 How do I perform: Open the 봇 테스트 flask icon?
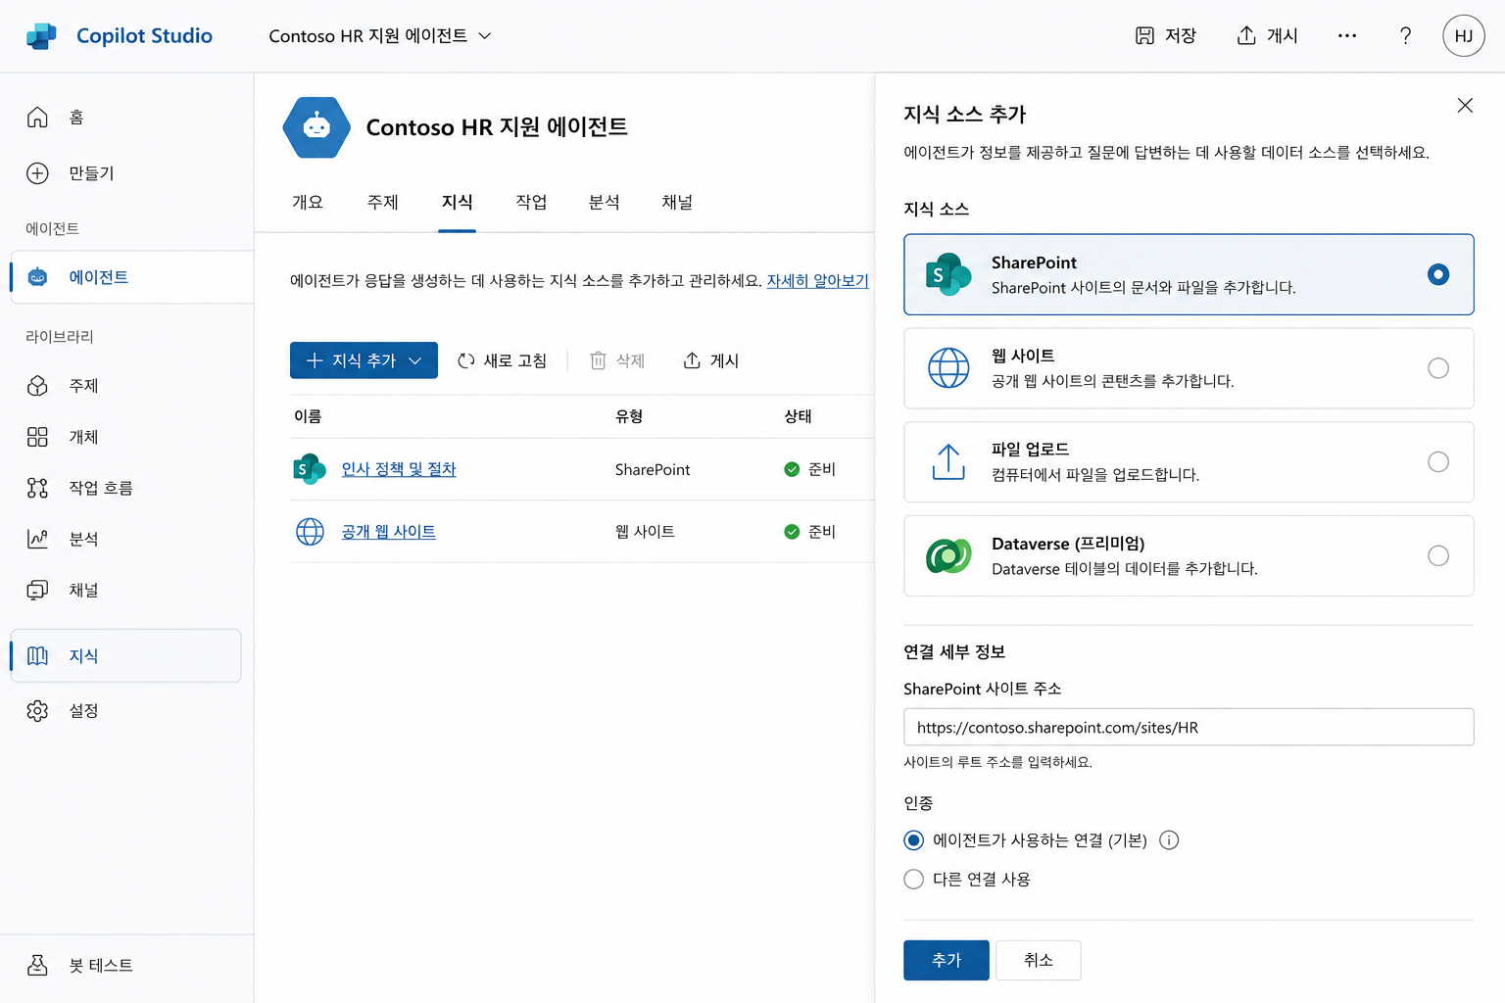(37, 965)
